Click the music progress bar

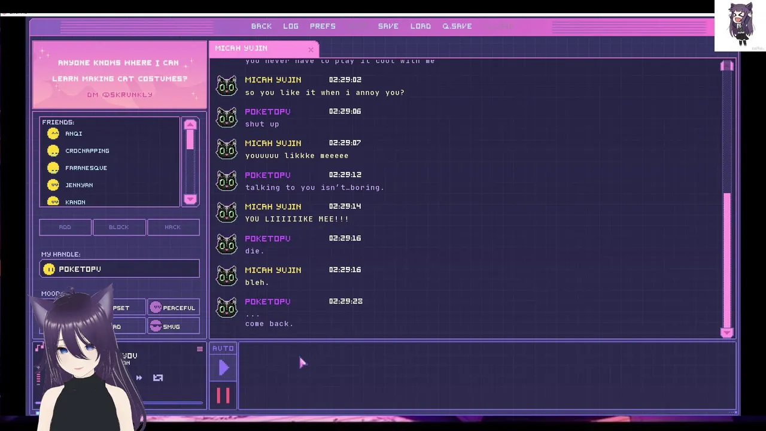120,403
